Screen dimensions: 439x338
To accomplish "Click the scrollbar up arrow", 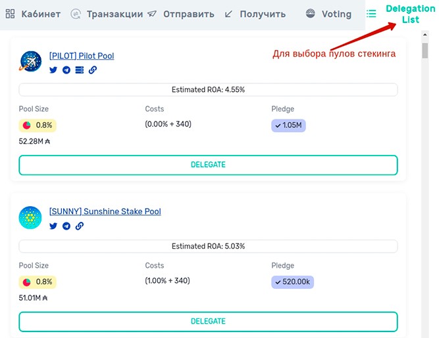I will tap(425, 35).
